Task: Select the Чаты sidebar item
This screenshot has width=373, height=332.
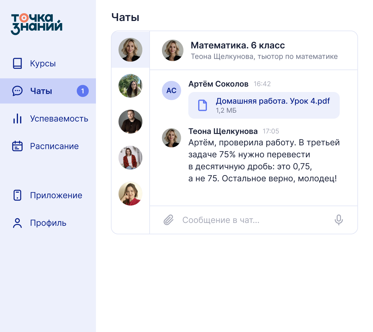Action: pos(48,91)
